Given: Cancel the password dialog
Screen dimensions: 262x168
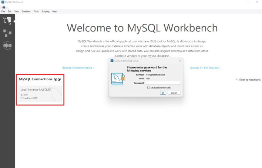Looking at the screenshot, I should [174, 93].
